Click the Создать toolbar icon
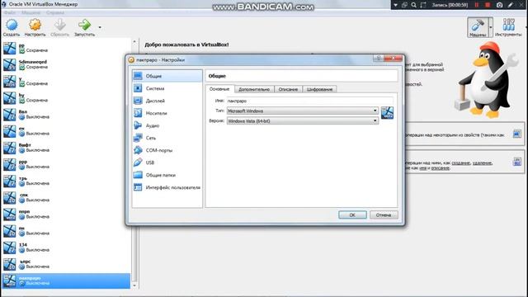 12,27
